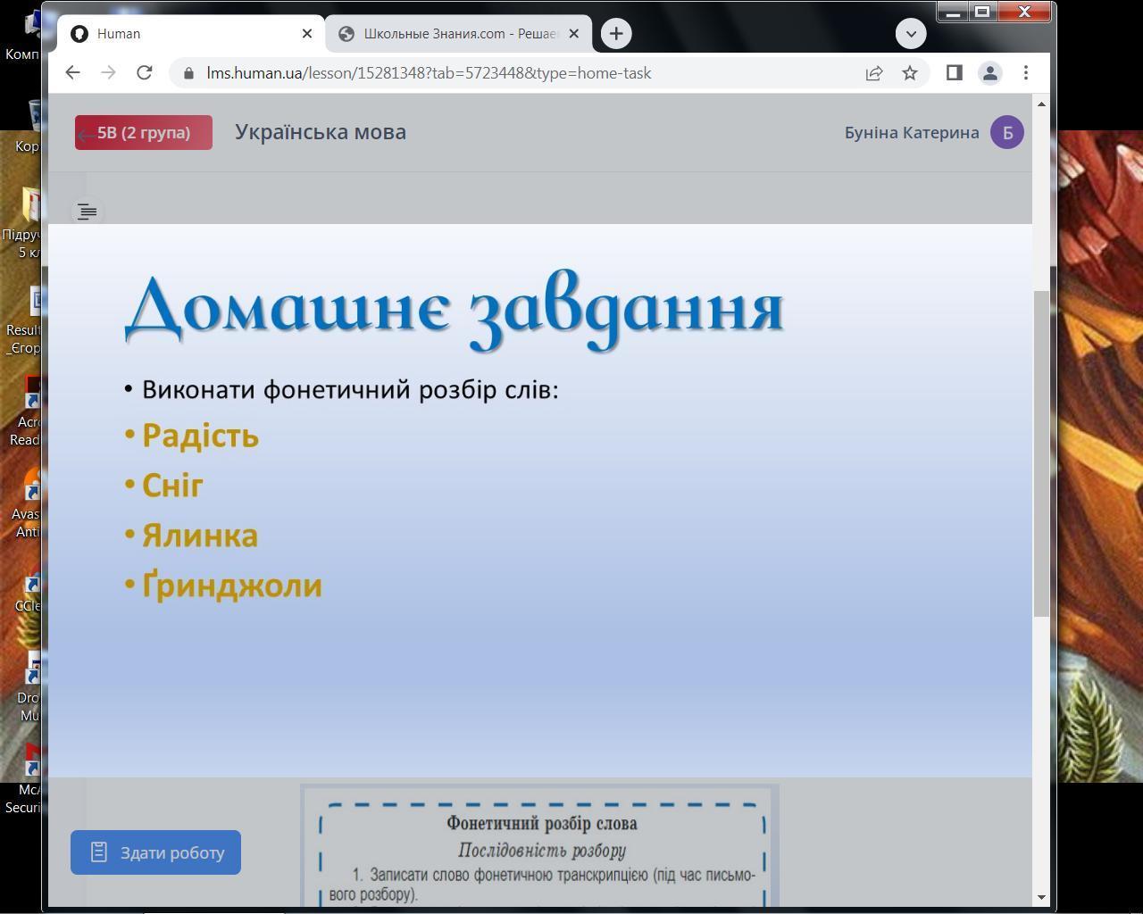The height and width of the screenshot is (914, 1143).
Task: Click Виконати фонетичний розбір слів text
Action: [350, 390]
